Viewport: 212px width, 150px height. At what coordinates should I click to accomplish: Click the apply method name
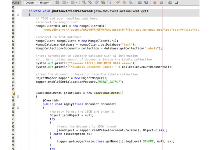[x=68, y=104]
